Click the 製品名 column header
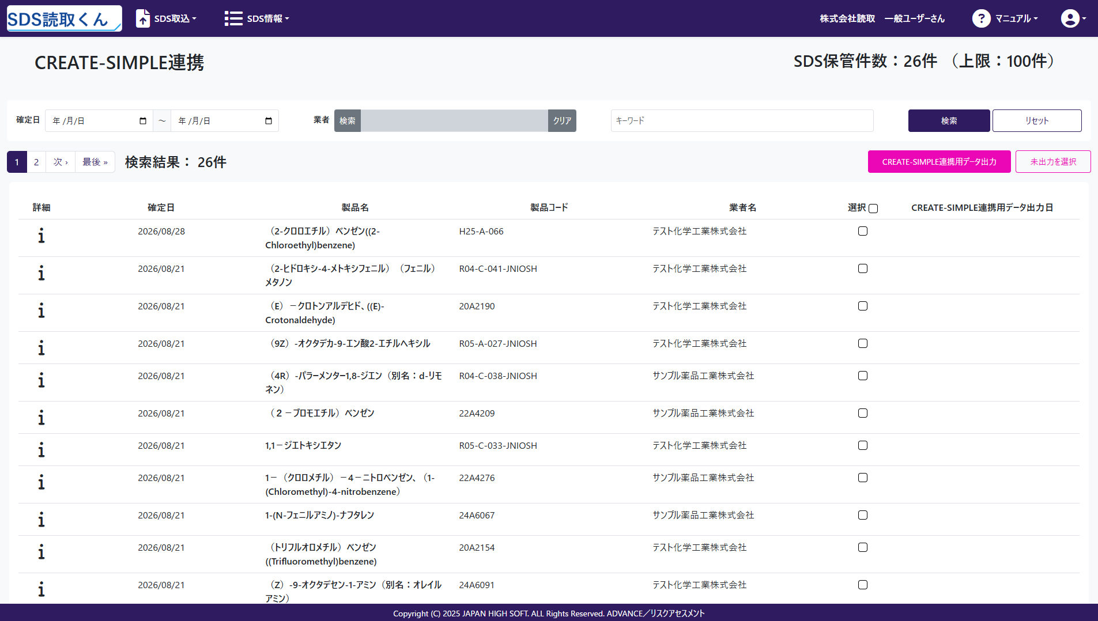This screenshot has width=1098, height=621. 355,207
